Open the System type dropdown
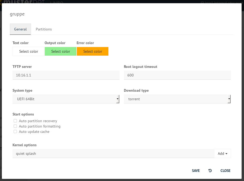The height and width of the screenshot is (181, 244). [x=66, y=99]
